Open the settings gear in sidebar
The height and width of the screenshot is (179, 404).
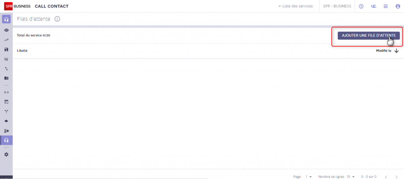6,155
